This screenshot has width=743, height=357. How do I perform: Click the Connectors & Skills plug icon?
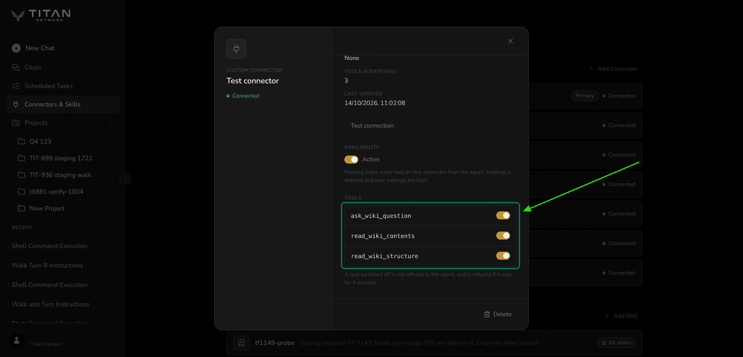(x=16, y=104)
